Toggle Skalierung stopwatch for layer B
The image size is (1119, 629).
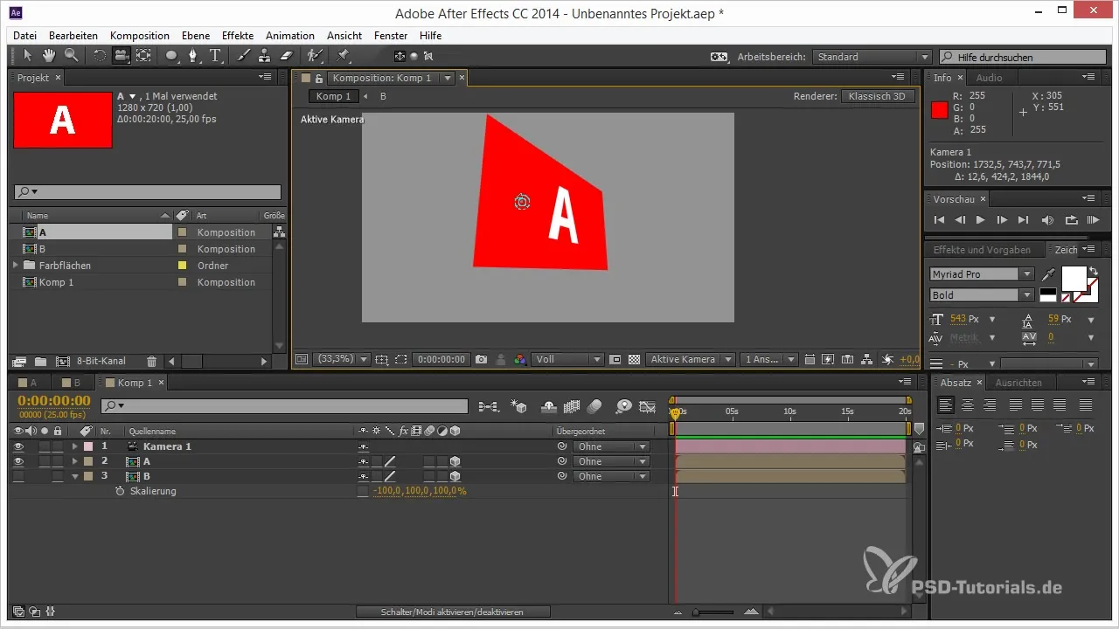coord(120,491)
